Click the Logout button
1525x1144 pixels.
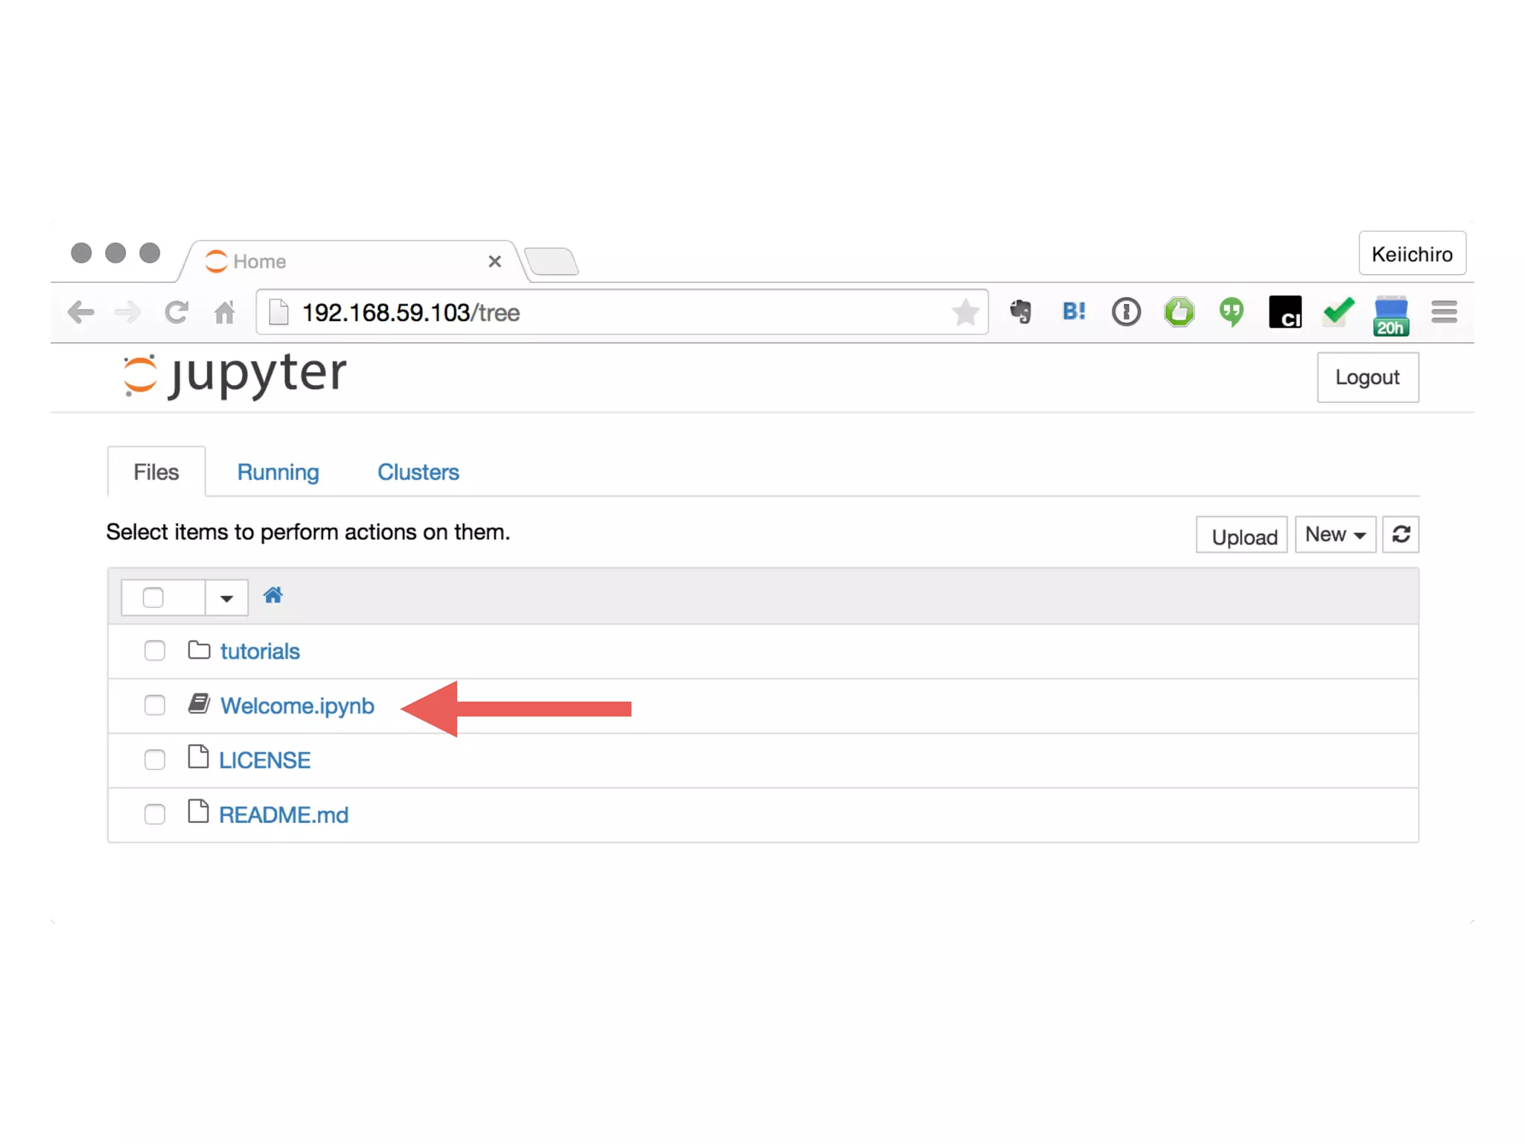point(1367,378)
